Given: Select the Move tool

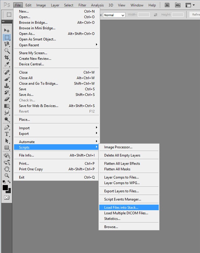Looking at the screenshot, I should coord(7,30).
